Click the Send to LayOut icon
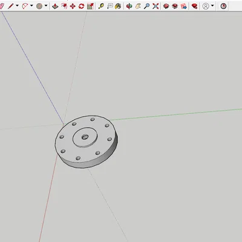The height and width of the screenshot is (242, 242). coord(184,6)
